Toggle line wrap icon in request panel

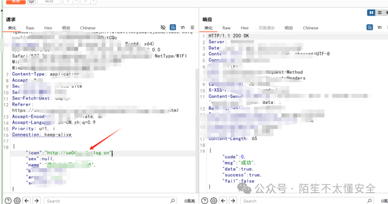[x=173, y=27]
